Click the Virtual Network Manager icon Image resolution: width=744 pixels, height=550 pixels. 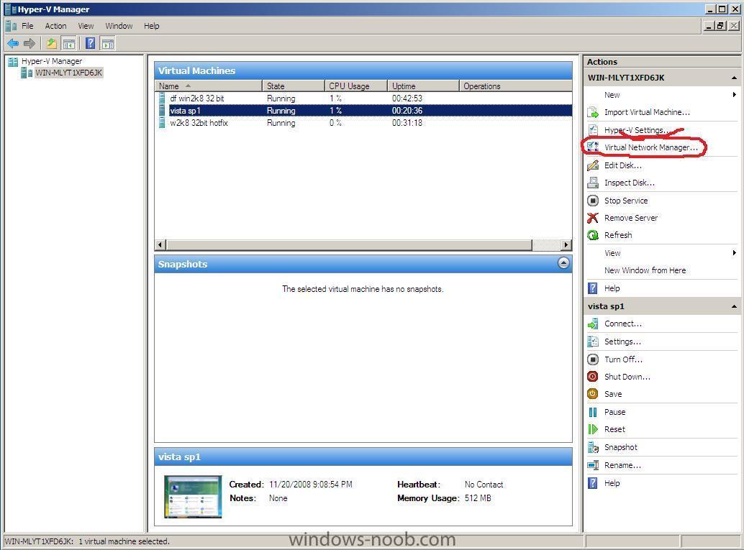coord(593,147)
